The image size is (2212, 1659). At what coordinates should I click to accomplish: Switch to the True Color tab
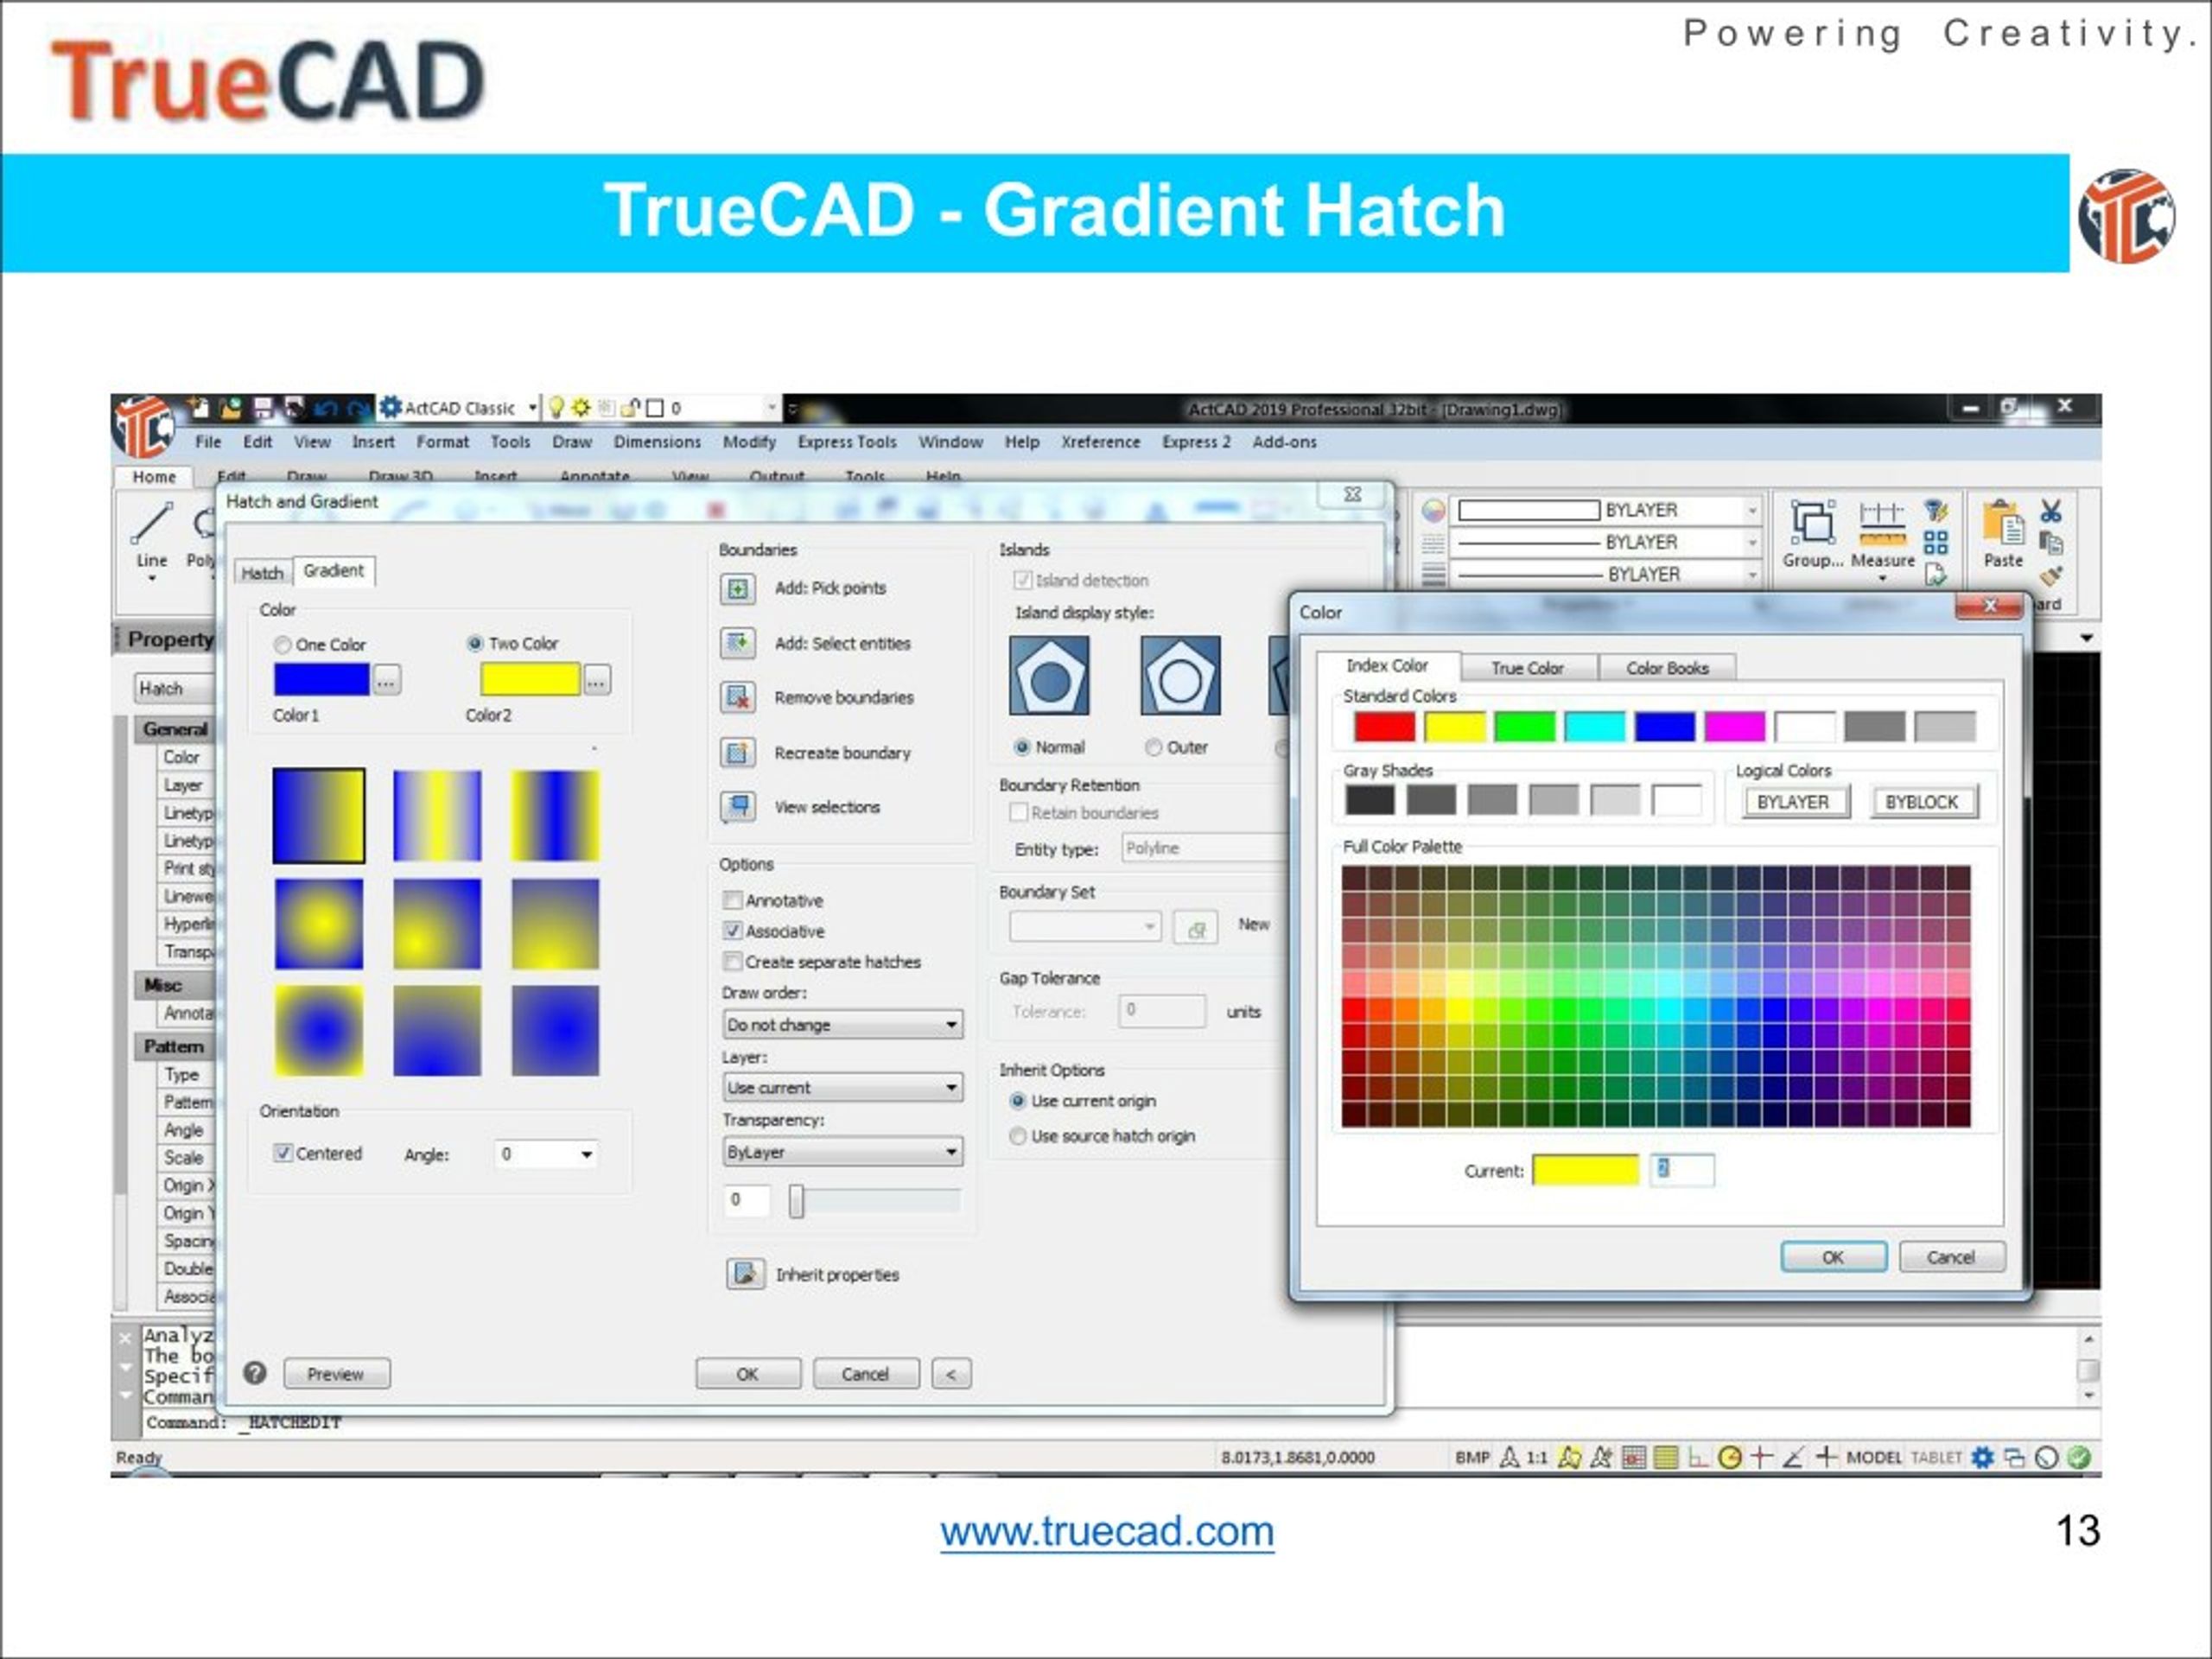[x=1527, y=668]
